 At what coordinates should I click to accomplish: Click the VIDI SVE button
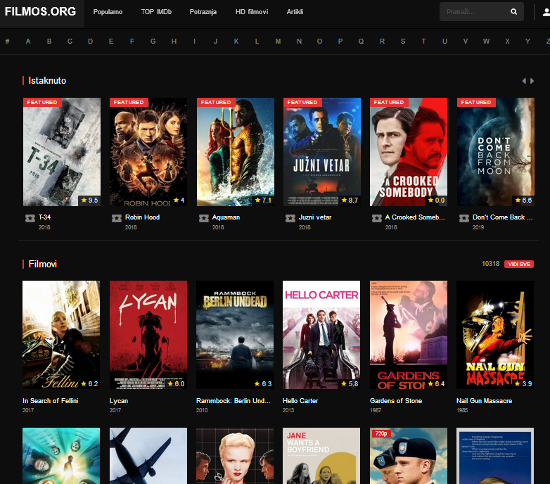[x=519, y=264]
